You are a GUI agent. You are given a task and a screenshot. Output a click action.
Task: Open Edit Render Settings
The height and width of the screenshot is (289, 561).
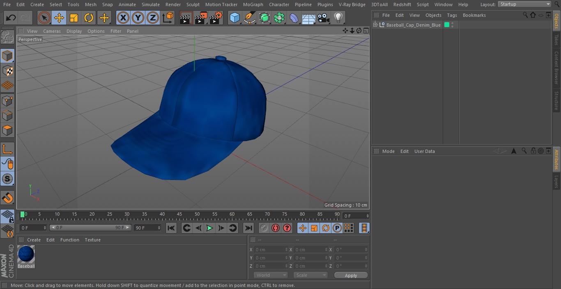(216, 18)
